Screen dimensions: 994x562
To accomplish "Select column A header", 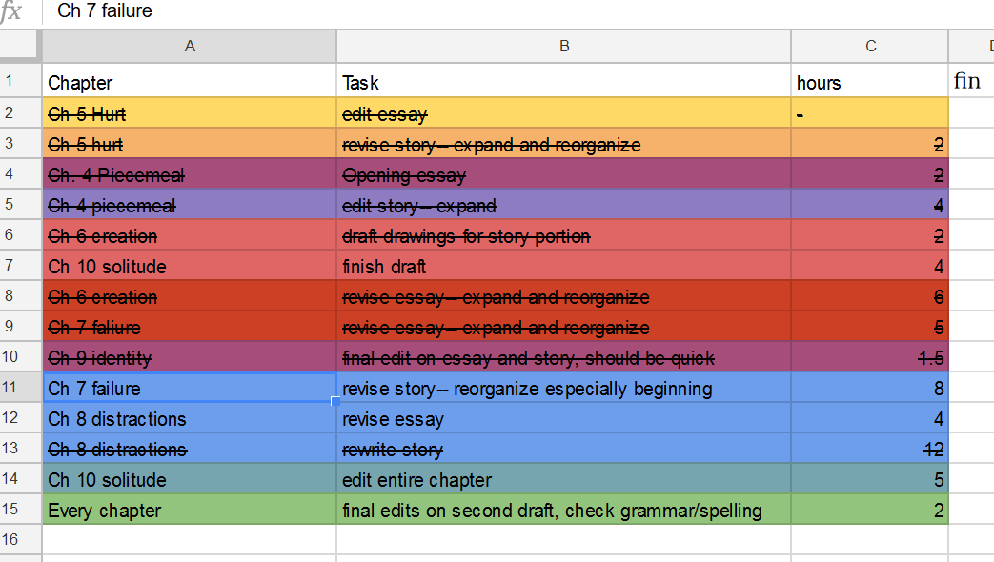I will 190,46.
